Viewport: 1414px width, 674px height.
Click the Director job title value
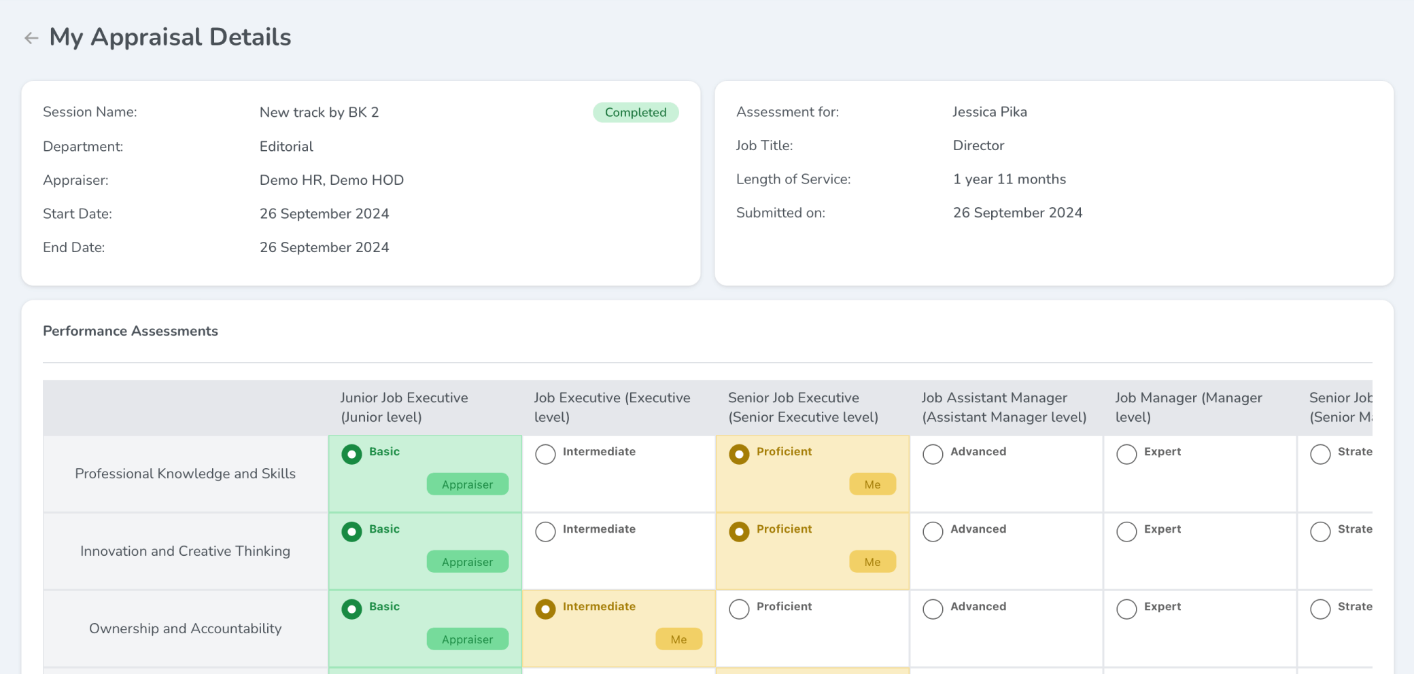click(x=978, y=145)
